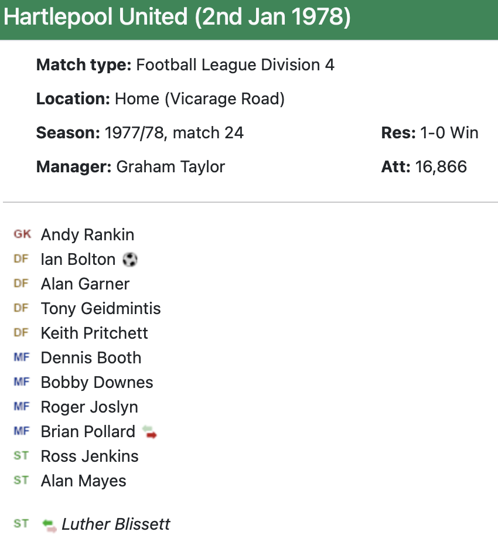Click manager name Graham Taylor

click(170, 167)
